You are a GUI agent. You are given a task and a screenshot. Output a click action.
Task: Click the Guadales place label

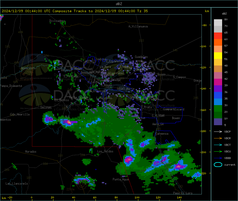tap(141, 57)
